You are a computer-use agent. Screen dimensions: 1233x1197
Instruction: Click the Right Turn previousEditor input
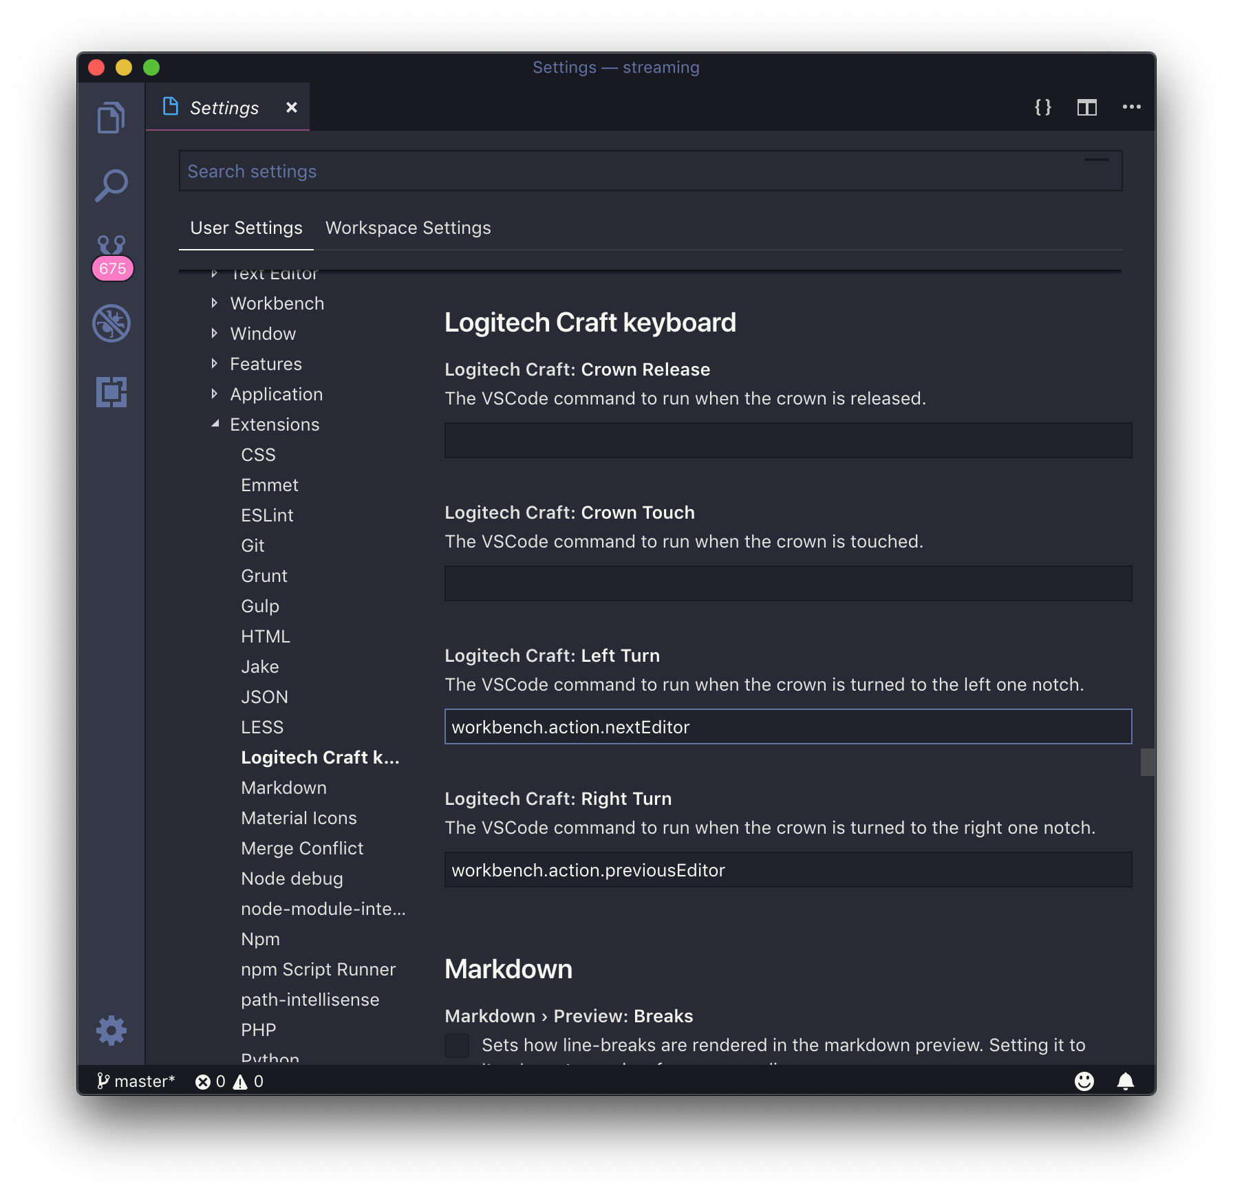788,870
